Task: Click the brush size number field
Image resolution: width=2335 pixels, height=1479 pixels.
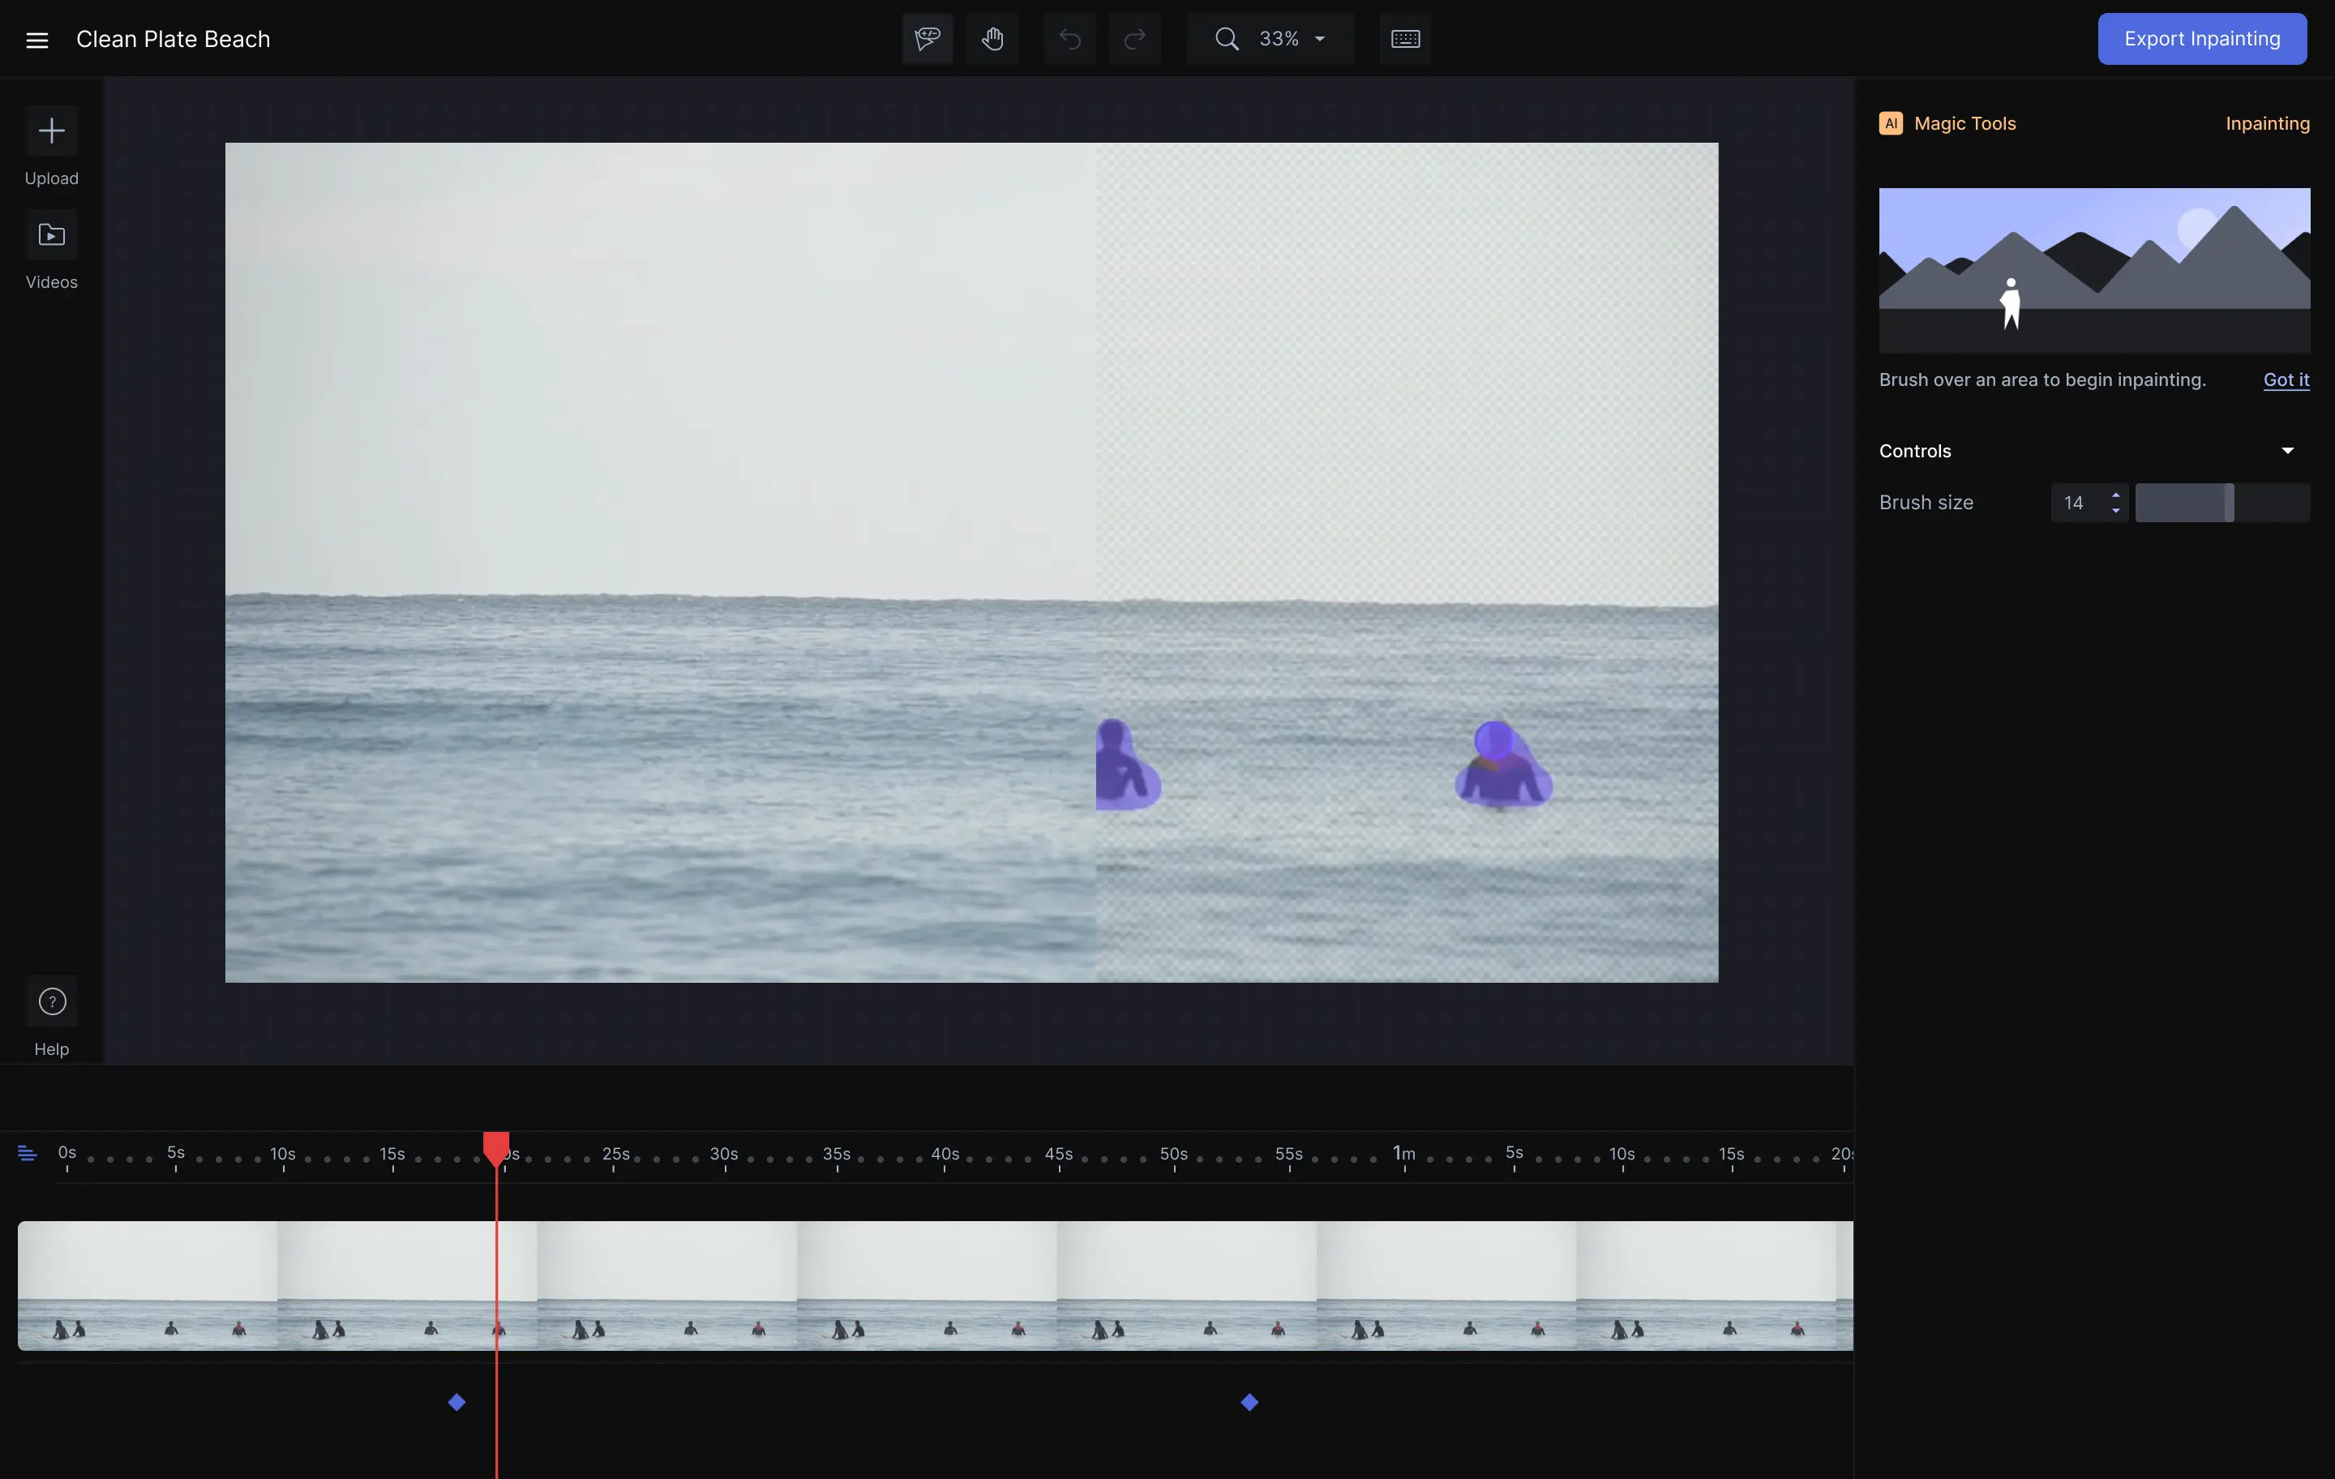Action: click(2077, 503)
